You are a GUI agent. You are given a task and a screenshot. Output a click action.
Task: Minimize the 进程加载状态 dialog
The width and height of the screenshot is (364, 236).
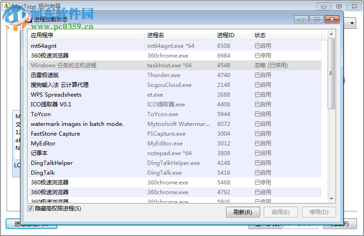point(302,20)
